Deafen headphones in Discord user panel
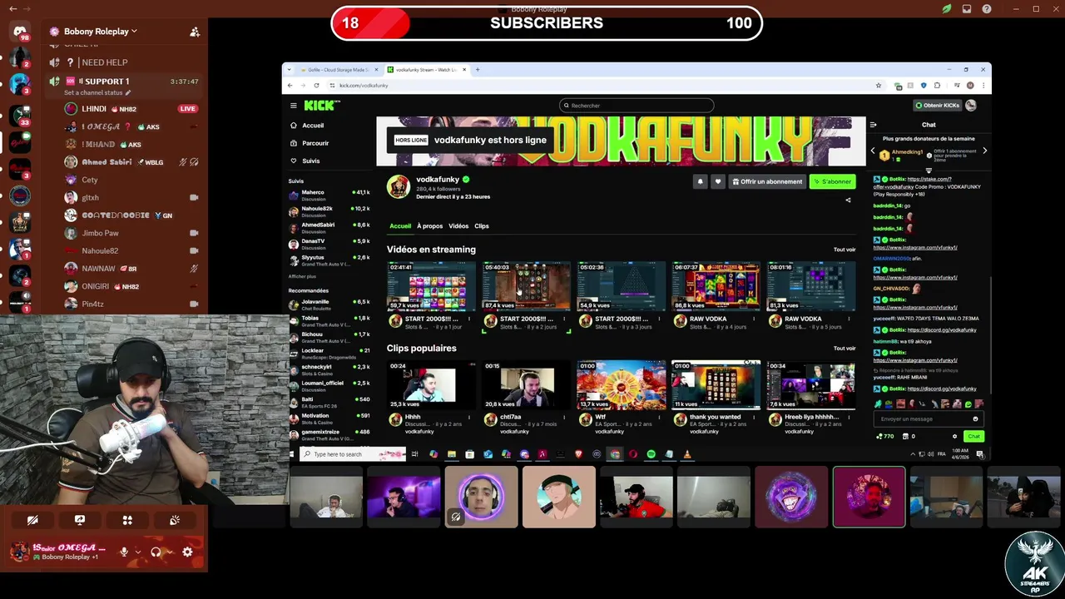1065x599 pixels. pos(156,552)
